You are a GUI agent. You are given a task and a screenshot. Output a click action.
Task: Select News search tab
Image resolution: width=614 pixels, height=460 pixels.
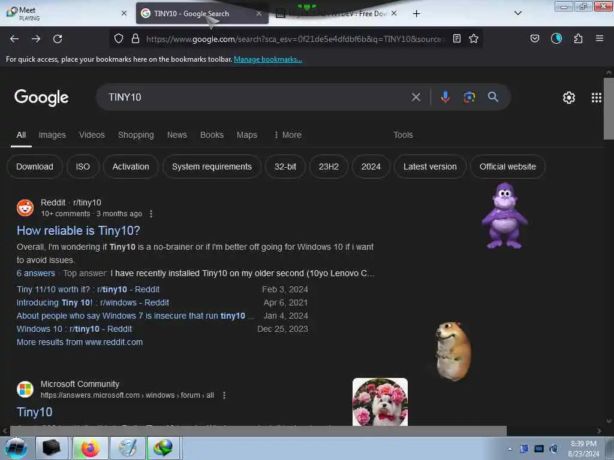pyautogui.click(x=177, y=135)
